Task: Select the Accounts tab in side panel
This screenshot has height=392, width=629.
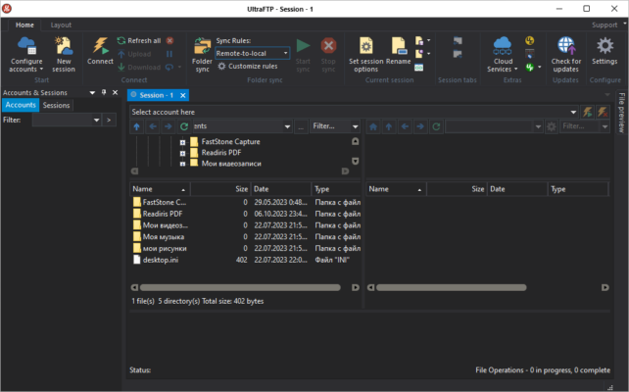Action: [21, 105]
